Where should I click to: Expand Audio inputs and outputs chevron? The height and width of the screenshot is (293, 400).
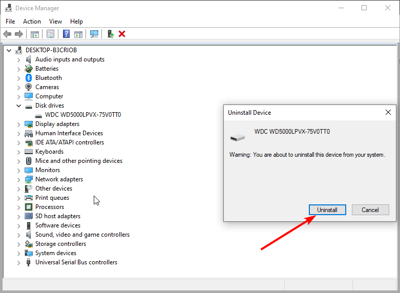coord(18,60)
